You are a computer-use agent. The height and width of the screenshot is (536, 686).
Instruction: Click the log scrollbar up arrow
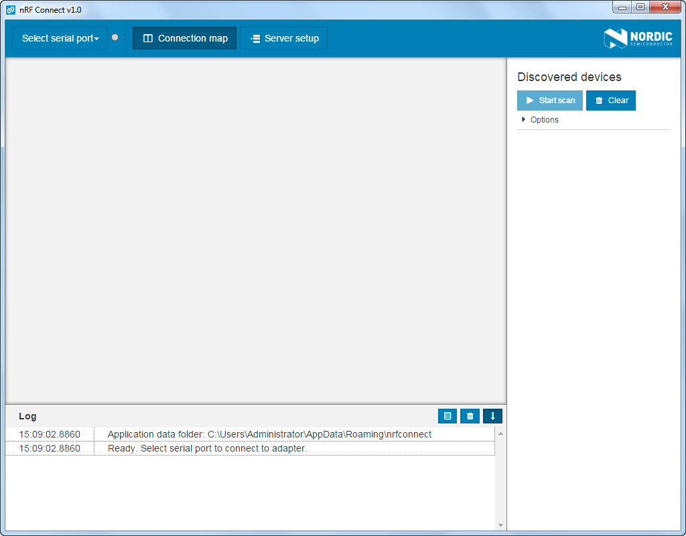(500, 433)
